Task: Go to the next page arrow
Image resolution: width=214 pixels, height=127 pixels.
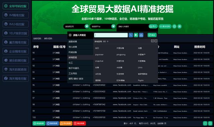Action: coord(210,123)
